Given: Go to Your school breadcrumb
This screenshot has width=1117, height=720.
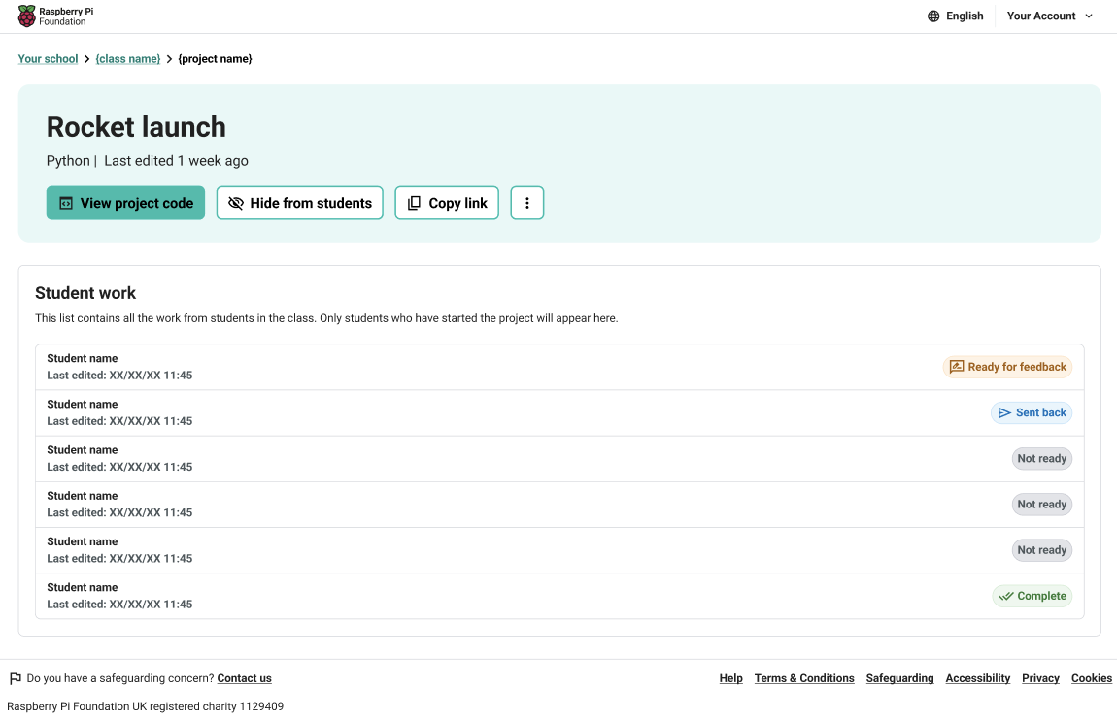Looking at the screenshot, I should 48,59.
